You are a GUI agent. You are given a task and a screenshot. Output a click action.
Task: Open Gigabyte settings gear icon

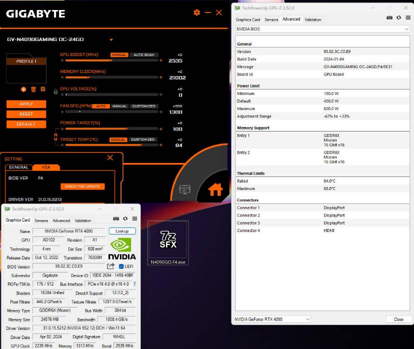(196, 12)
